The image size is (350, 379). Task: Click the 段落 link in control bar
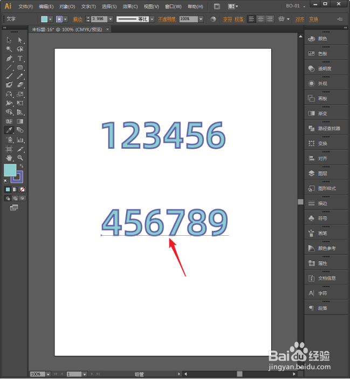239,19
